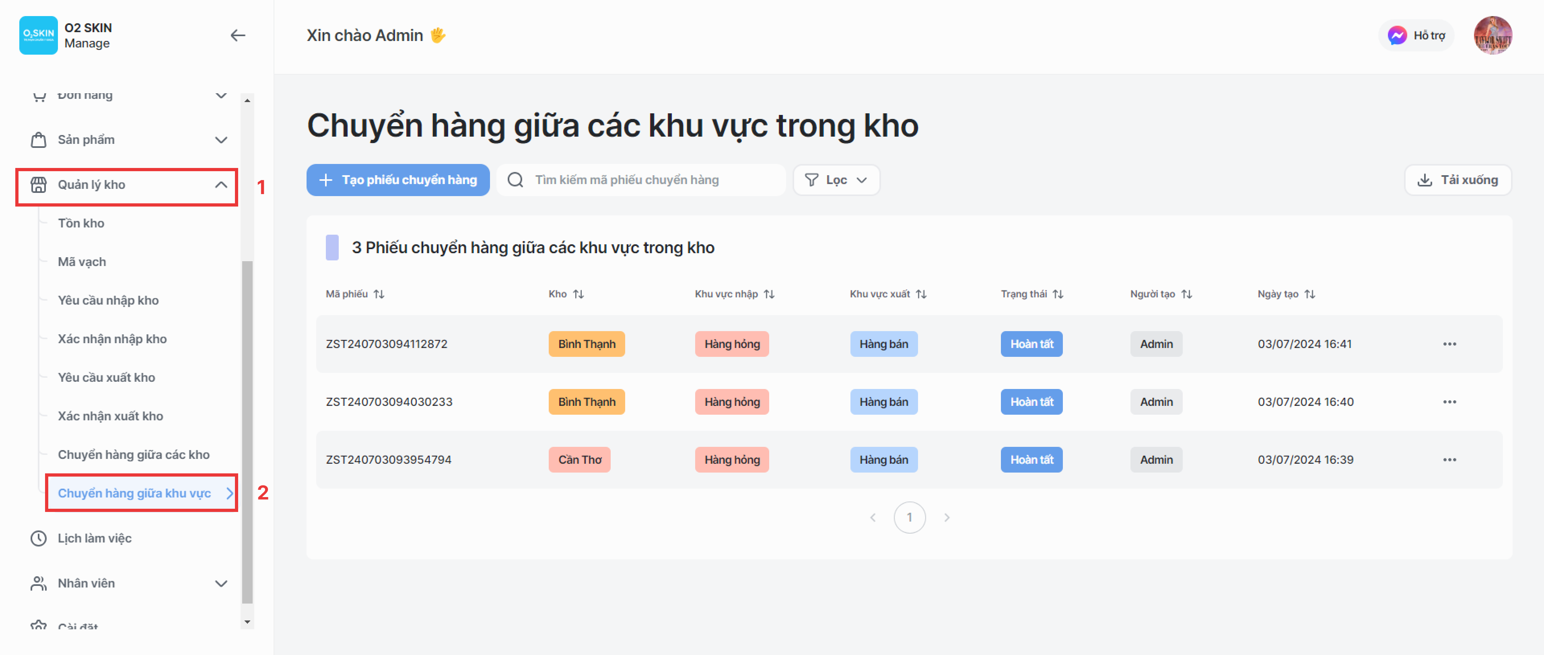The image size is (1544, 655).
Task: Click the search magnifier icon
Action: click(515, 180)
